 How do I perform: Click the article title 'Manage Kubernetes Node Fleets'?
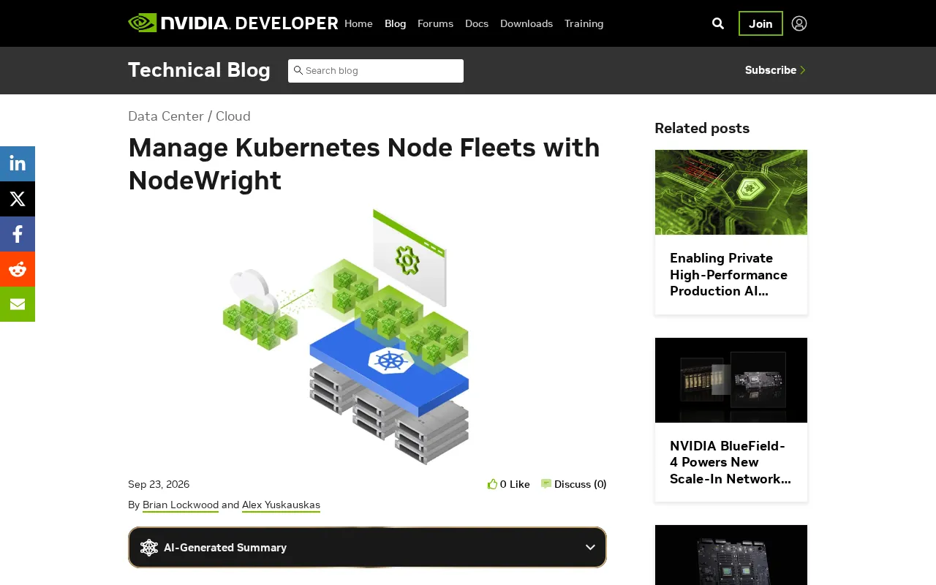pos(364,164)
